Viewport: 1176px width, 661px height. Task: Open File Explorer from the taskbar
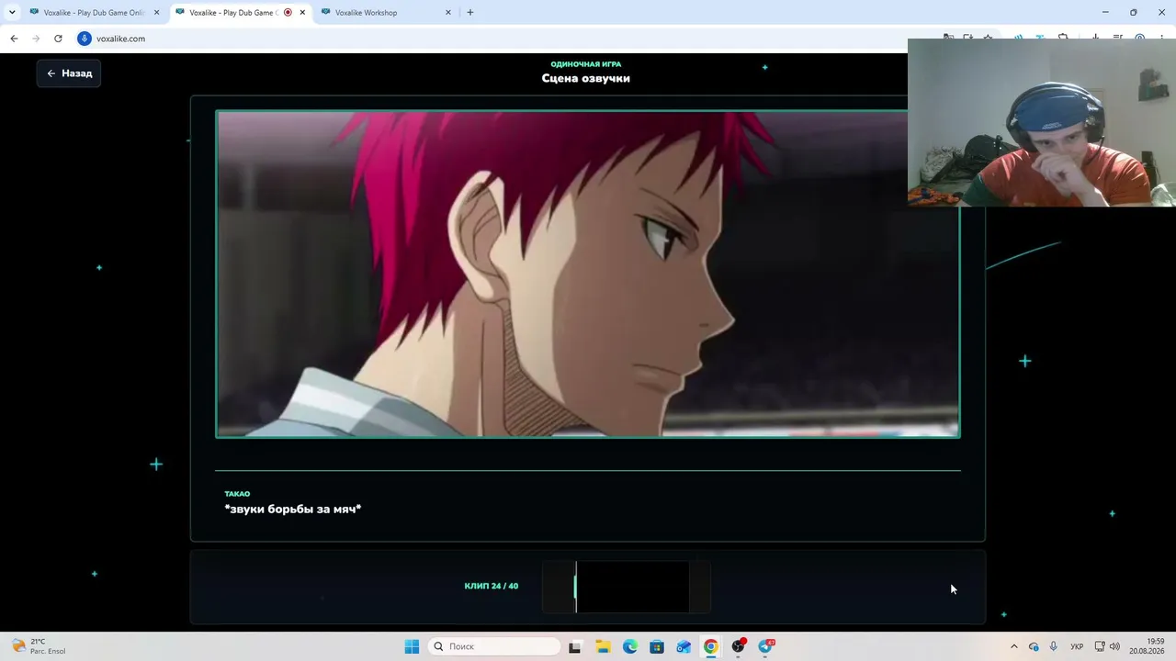coord(603,646)
